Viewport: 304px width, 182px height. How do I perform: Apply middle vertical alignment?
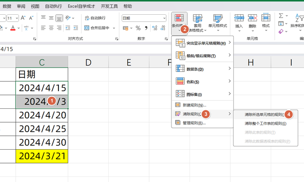(x=51, y=18)
